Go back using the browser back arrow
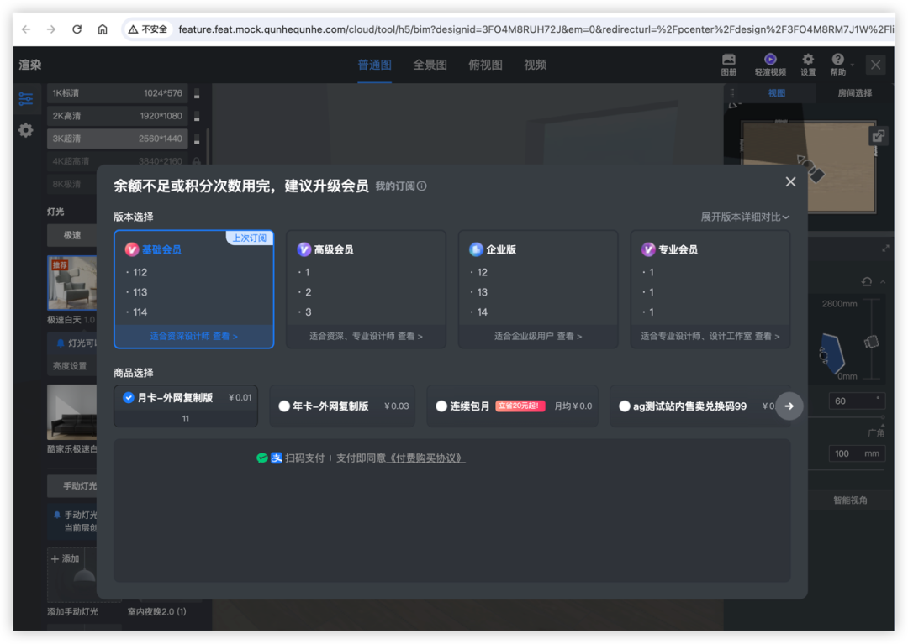This screenshot has width=908, height=644. point(26,29)
